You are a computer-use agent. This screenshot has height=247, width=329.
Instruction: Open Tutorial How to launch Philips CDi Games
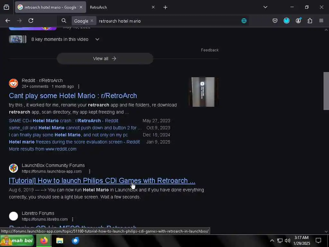point(102,180)
